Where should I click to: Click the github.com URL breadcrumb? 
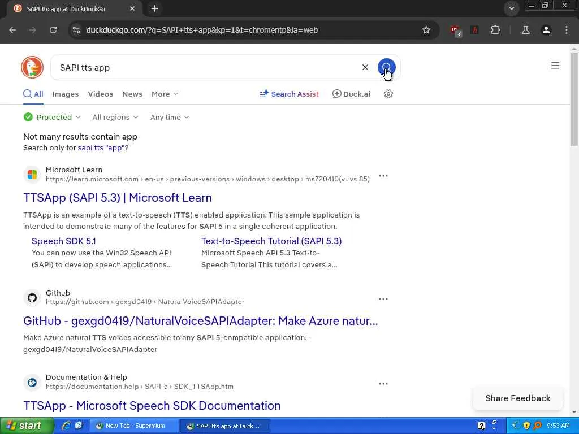(145, 302)
